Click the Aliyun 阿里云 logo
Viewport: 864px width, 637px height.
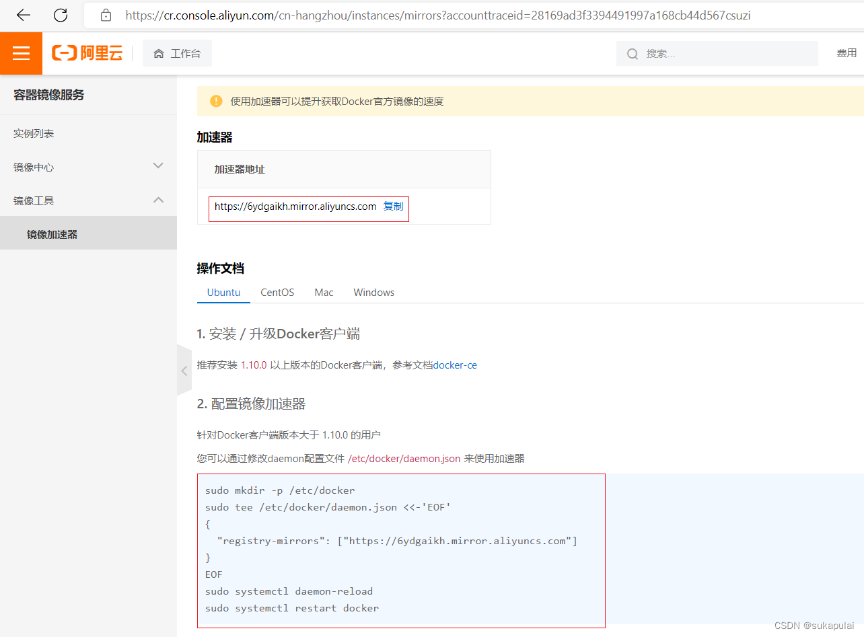coord(87,53)
